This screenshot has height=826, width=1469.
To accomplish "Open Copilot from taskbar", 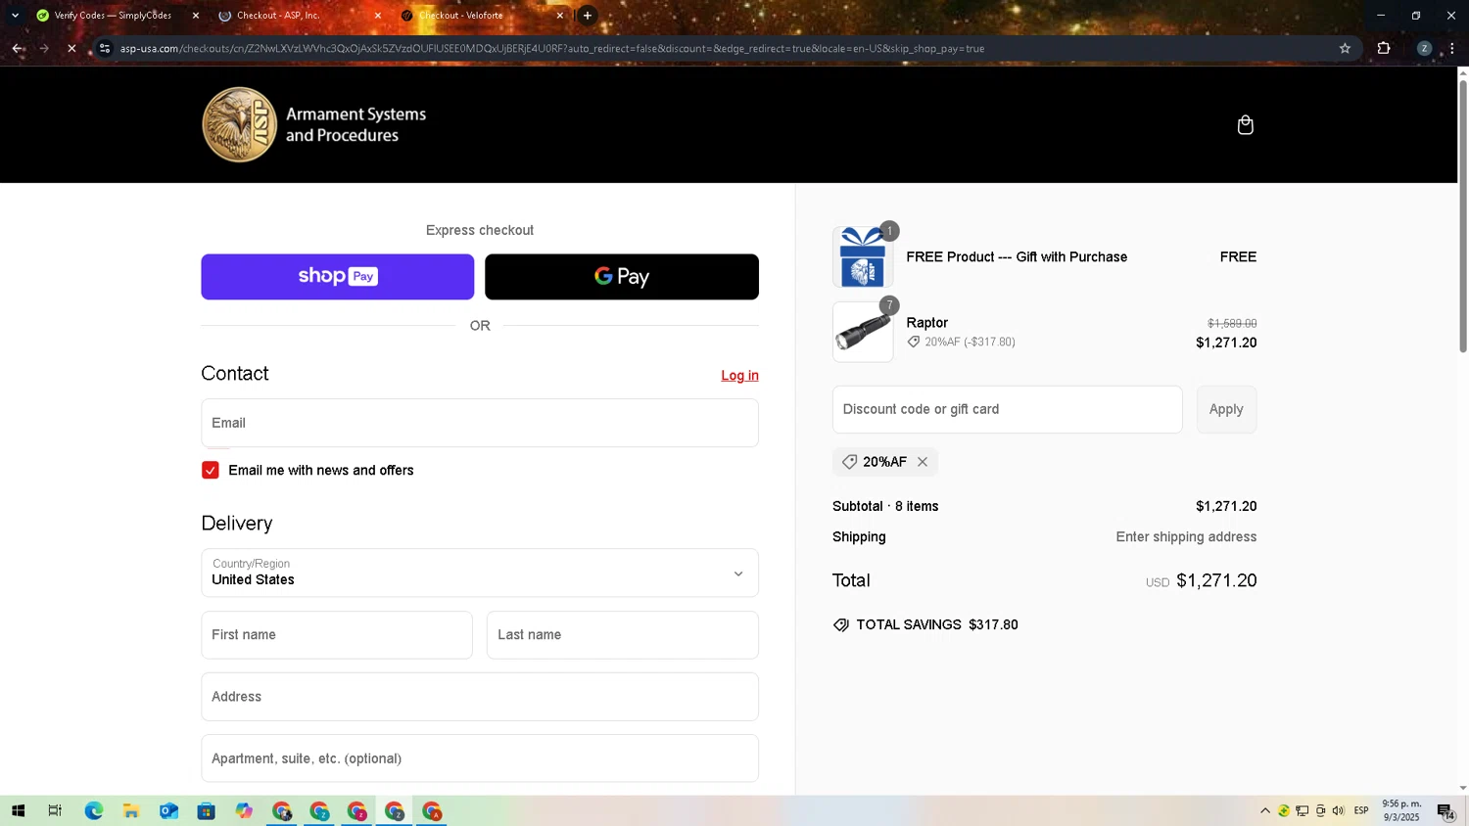I will [x=244, y=811].
